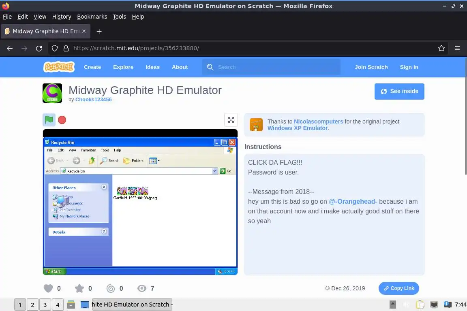Stop the project with the red stop icon
The width and height of the screenshot is (467, 311).
click(x=62, y=120)
